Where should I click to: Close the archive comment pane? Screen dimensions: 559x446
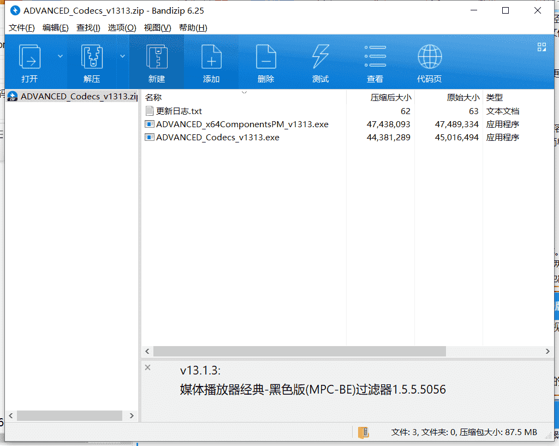147,367
